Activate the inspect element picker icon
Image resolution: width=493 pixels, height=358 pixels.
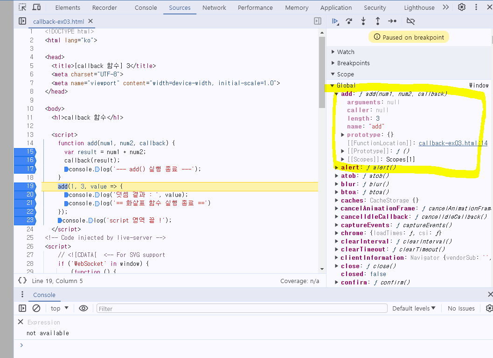(22, 7)
